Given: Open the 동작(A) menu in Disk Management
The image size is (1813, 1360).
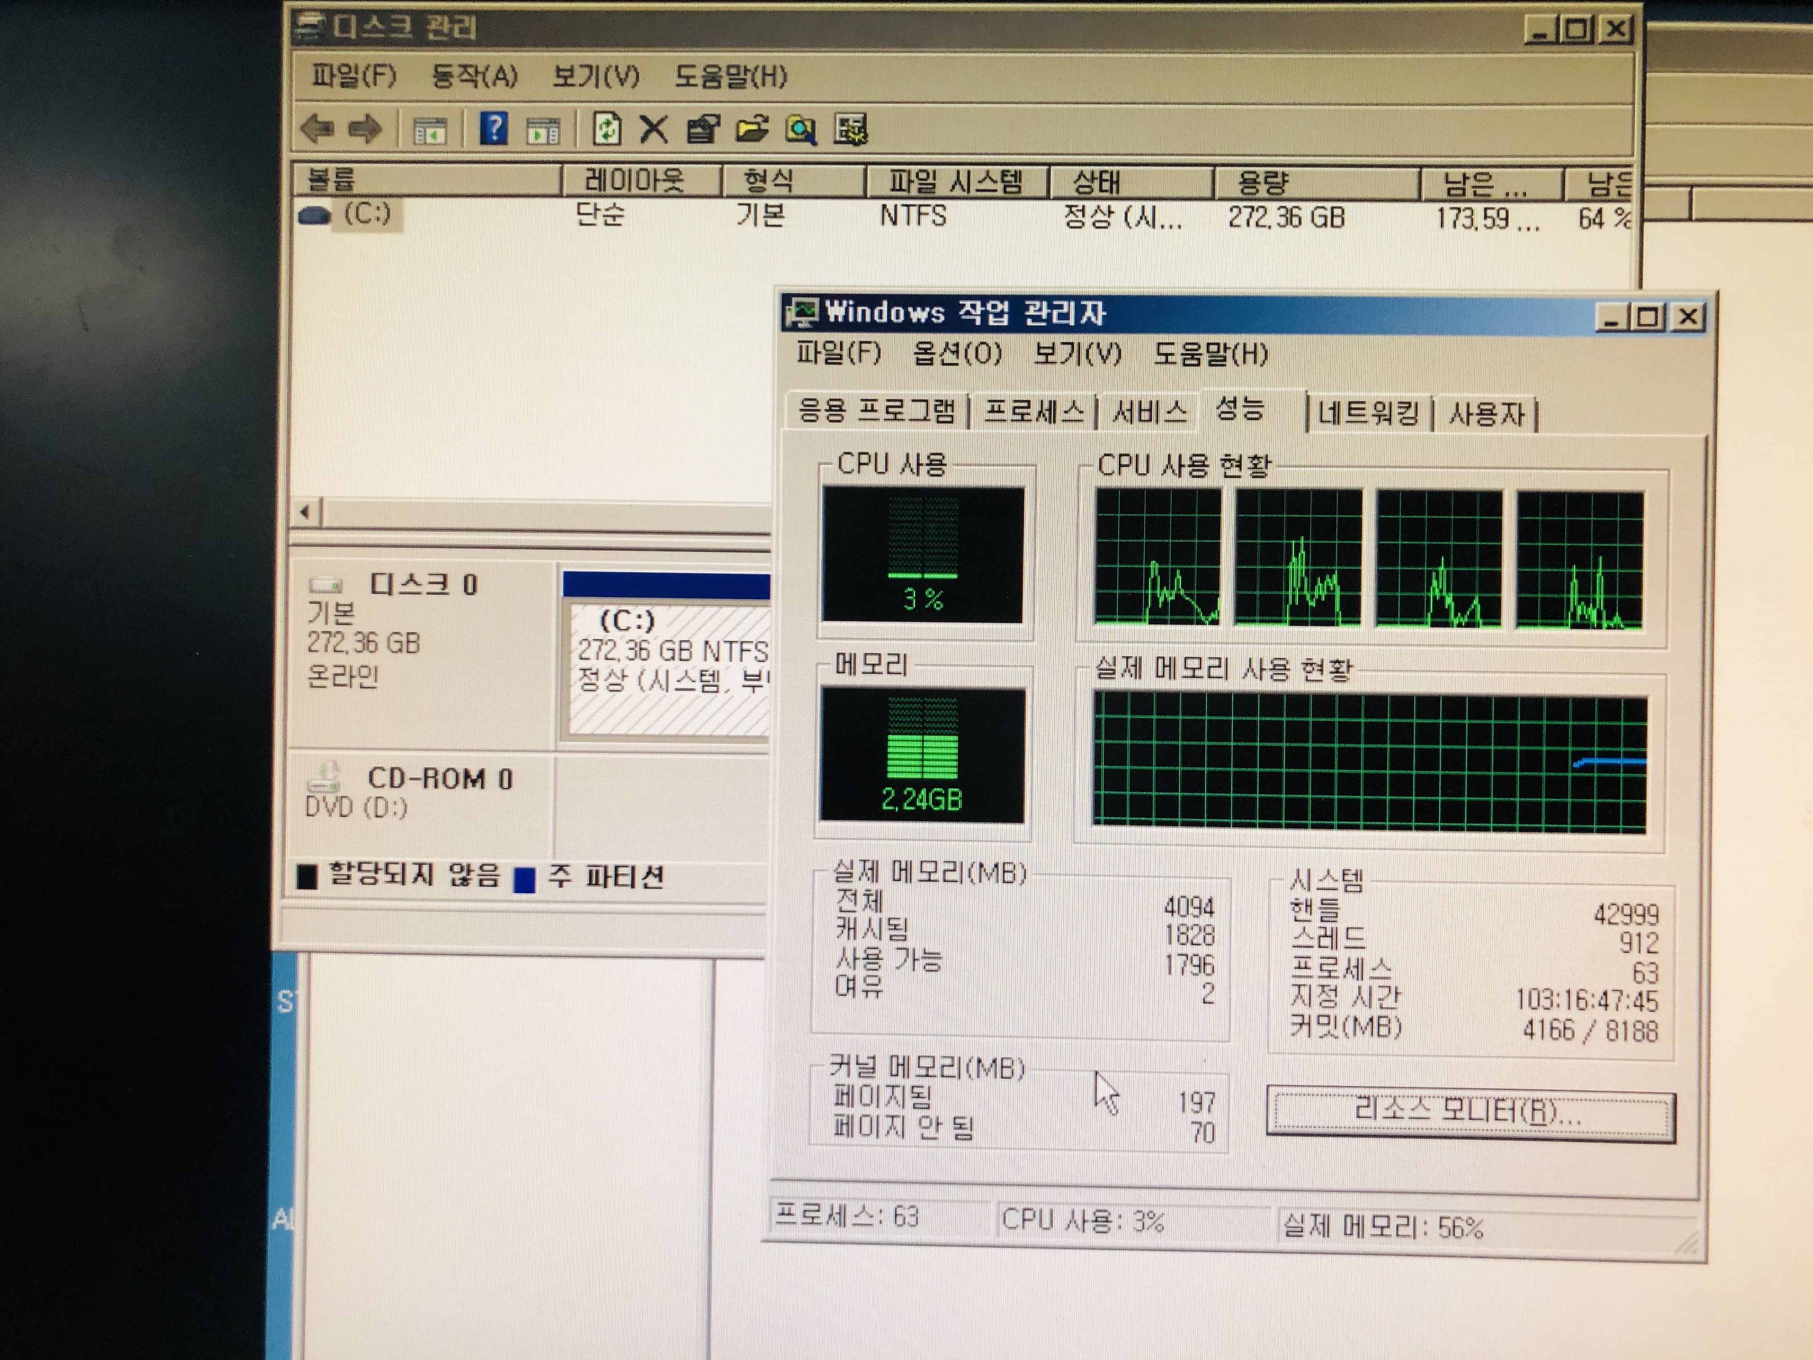Looking at the screenshot, I should click(x=474, y=76).
